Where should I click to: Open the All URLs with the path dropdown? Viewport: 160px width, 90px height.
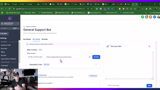click(36, 57)
